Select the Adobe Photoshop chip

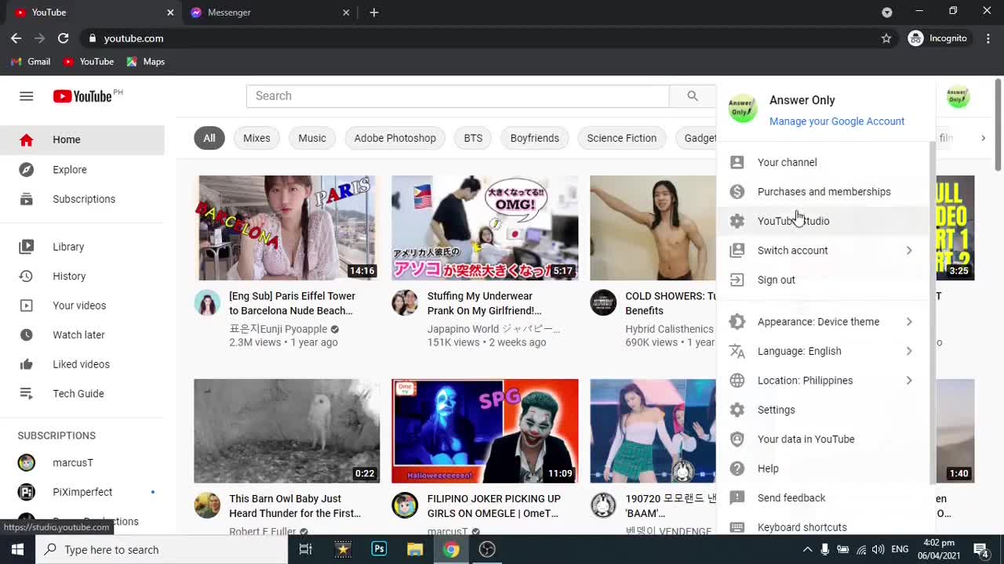tap(395, 138)
